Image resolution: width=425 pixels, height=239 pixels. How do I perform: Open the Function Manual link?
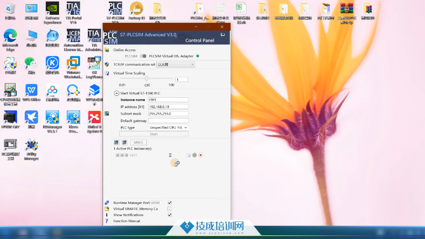tap(127, 221)
